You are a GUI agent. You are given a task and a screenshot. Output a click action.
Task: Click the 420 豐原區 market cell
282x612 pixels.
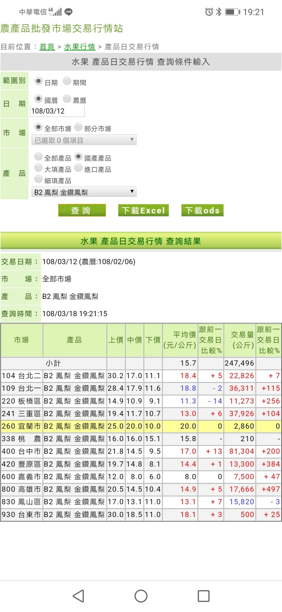tap(22, 464)
